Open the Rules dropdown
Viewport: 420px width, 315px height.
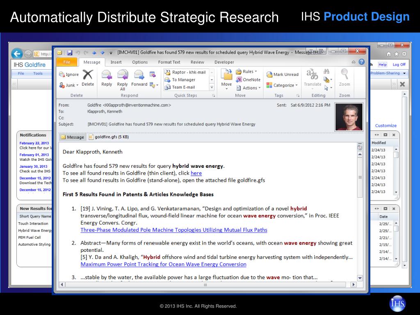pyautogui.click(x=247, y=71)
